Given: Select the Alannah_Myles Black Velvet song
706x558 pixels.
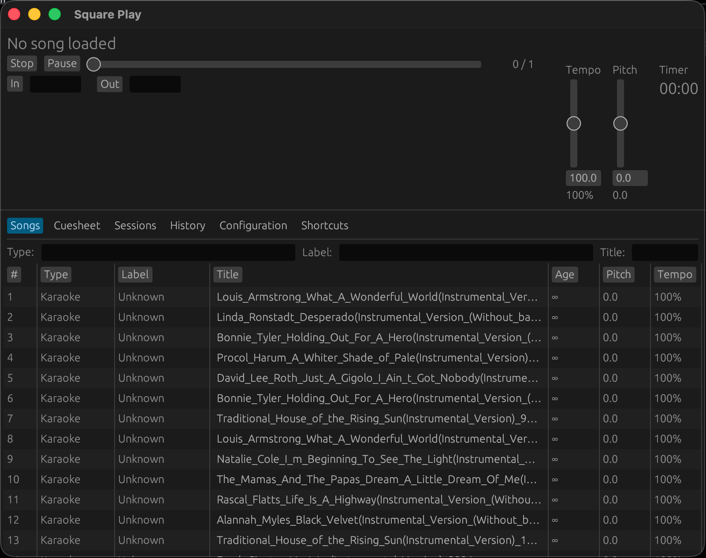Looking at the screenshot, I should 377,520.
